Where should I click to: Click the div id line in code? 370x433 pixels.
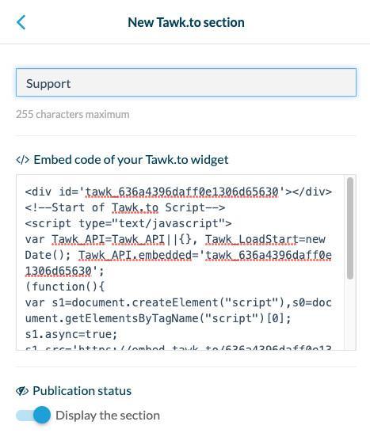point(178,192)
